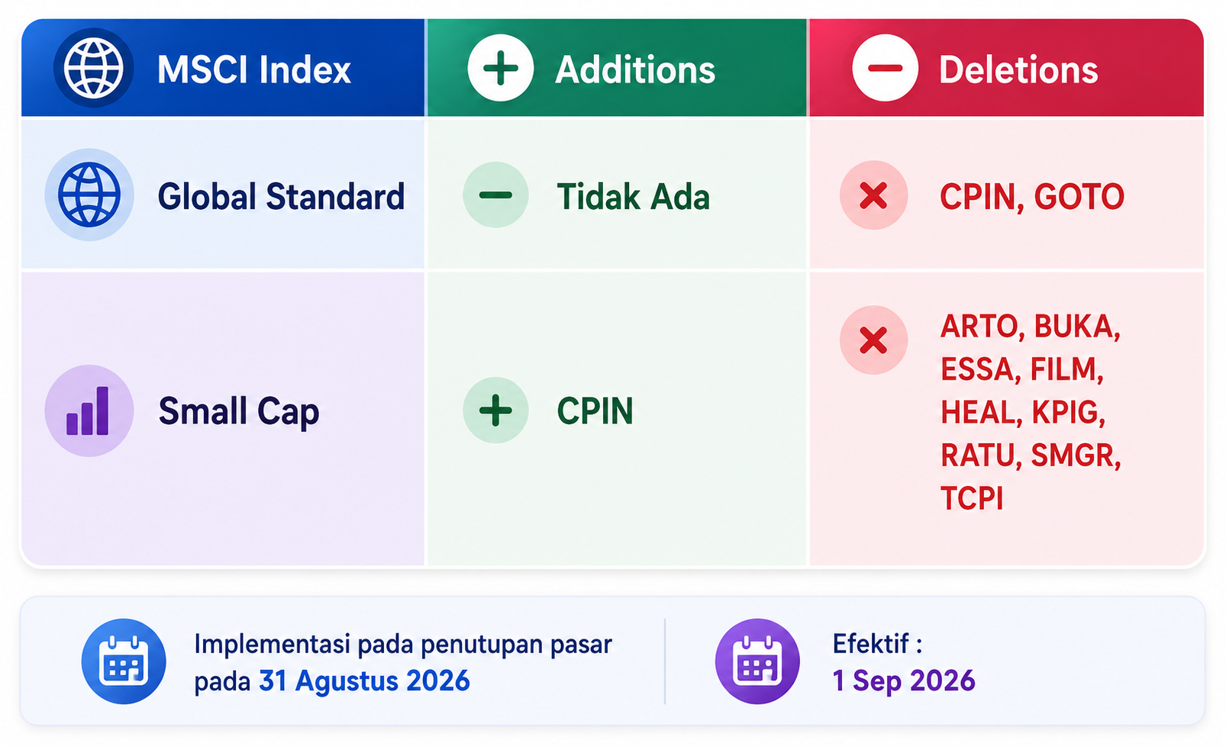This screenshot has height=747, width=1226.
Task: Click the blue calendar implementation icon
Action: pyautogui.click(x=124, y=661)
